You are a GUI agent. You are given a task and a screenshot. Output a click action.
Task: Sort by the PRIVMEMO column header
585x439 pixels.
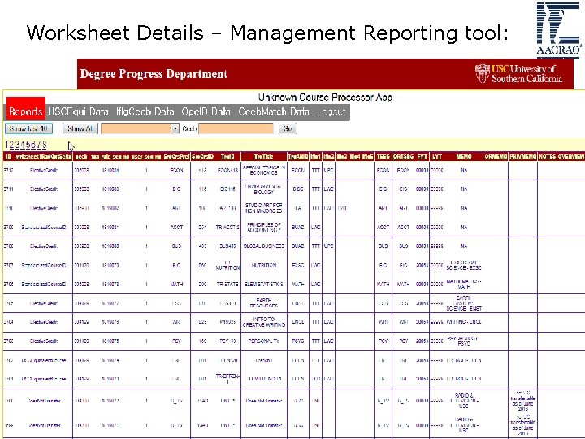coord(522,157)
